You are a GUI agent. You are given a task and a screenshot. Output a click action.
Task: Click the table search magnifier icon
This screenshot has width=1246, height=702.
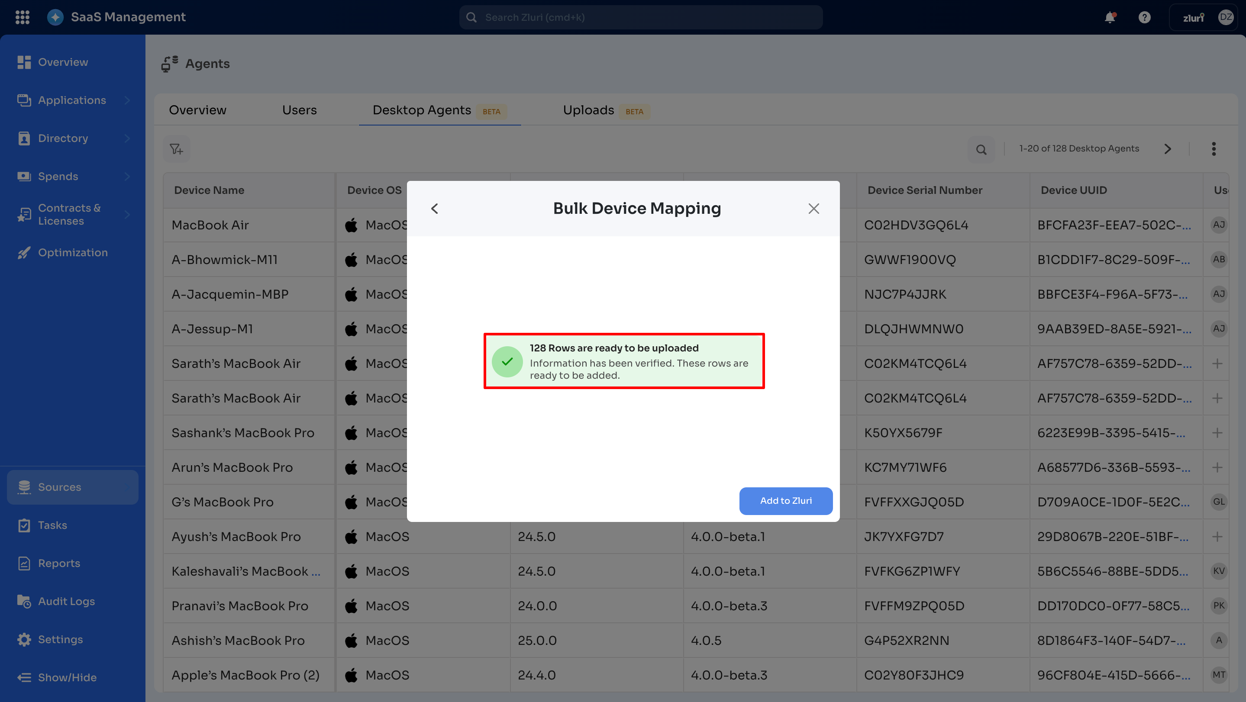pyautogui.click(x=981, y=149)
